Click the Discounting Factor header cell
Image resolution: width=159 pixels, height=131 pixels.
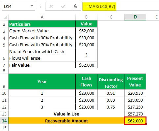(x=111, y=82)
